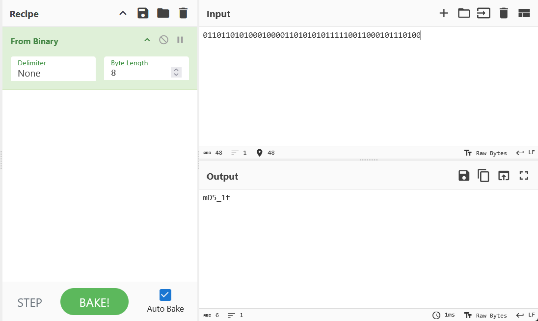Viewport: 538px width, 321px height.
Task: Copy output to clipboard
Action: (x=484, y=176)
